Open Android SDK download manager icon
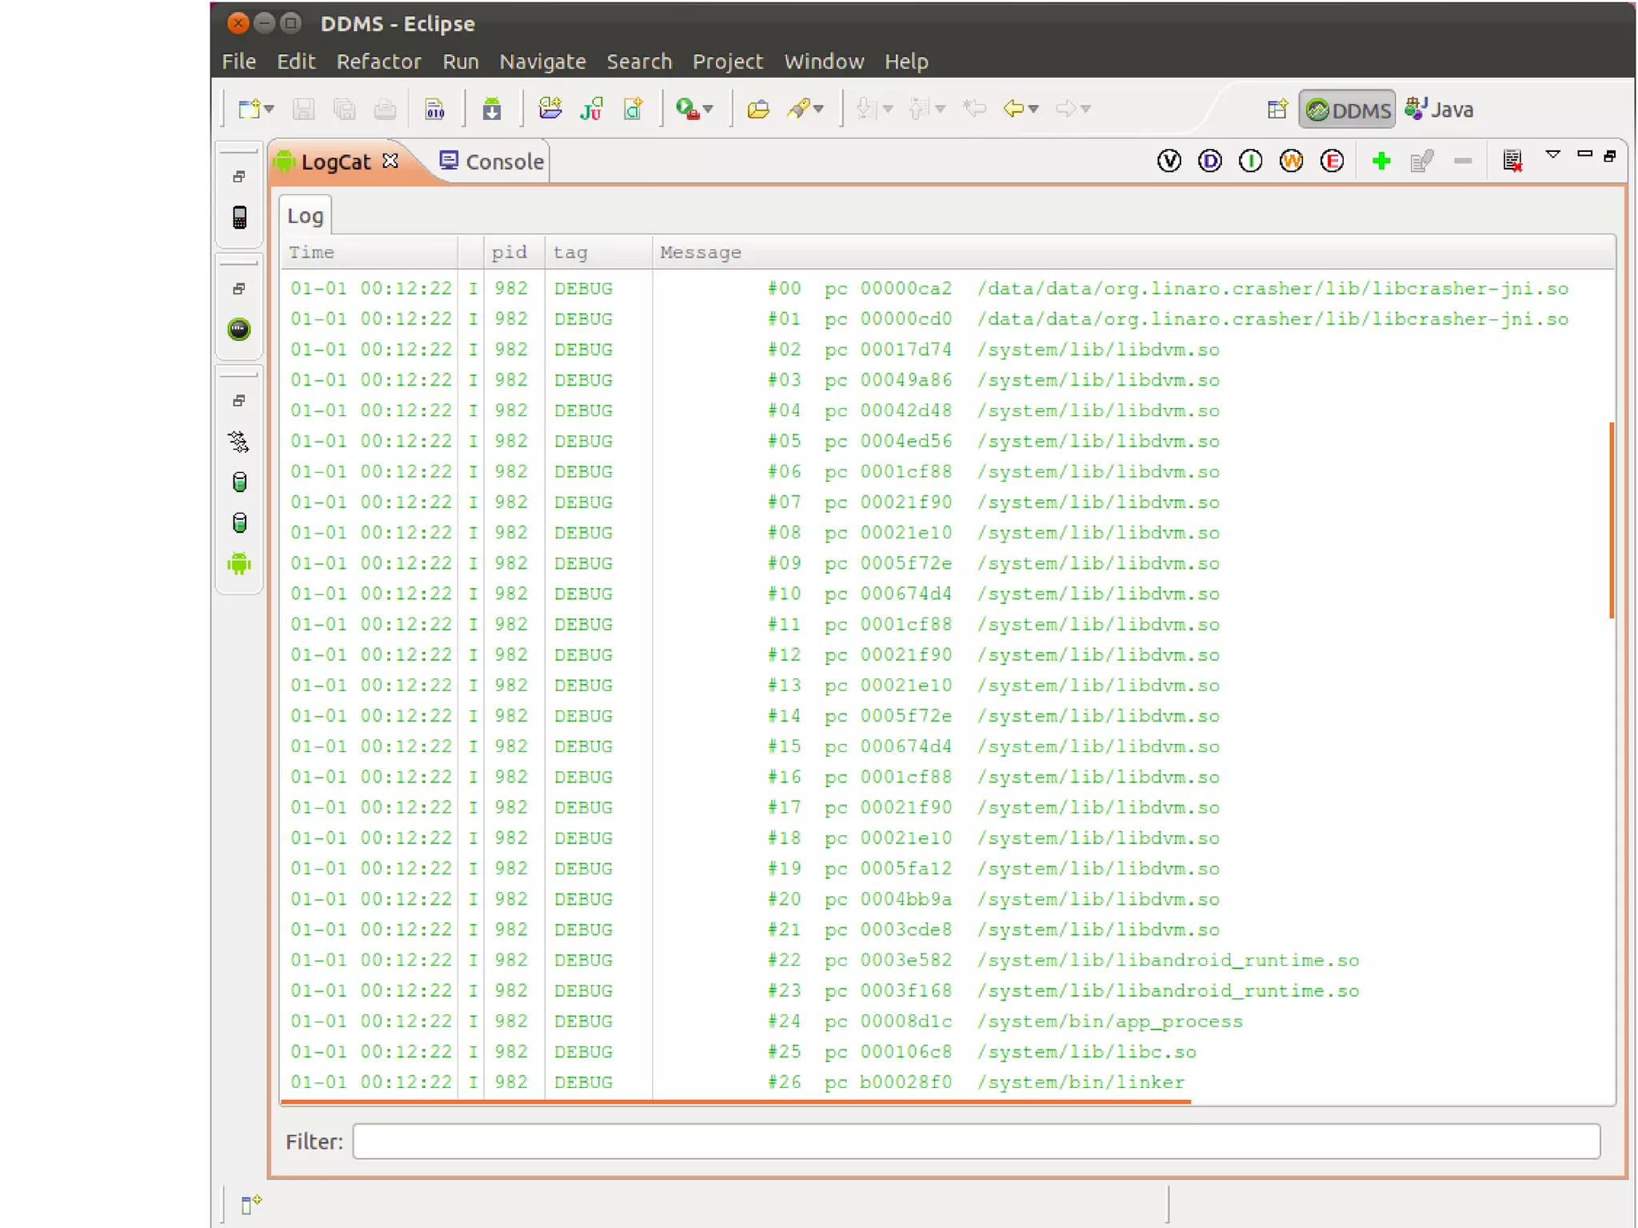 point(492,109)
